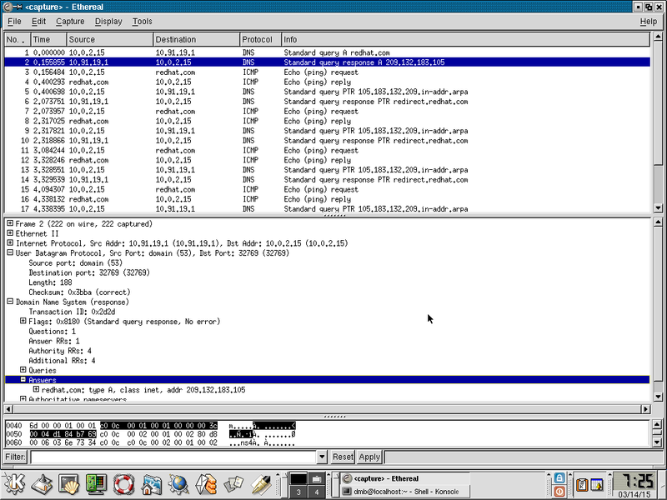Click the Apply filter button

click(369, 457)
